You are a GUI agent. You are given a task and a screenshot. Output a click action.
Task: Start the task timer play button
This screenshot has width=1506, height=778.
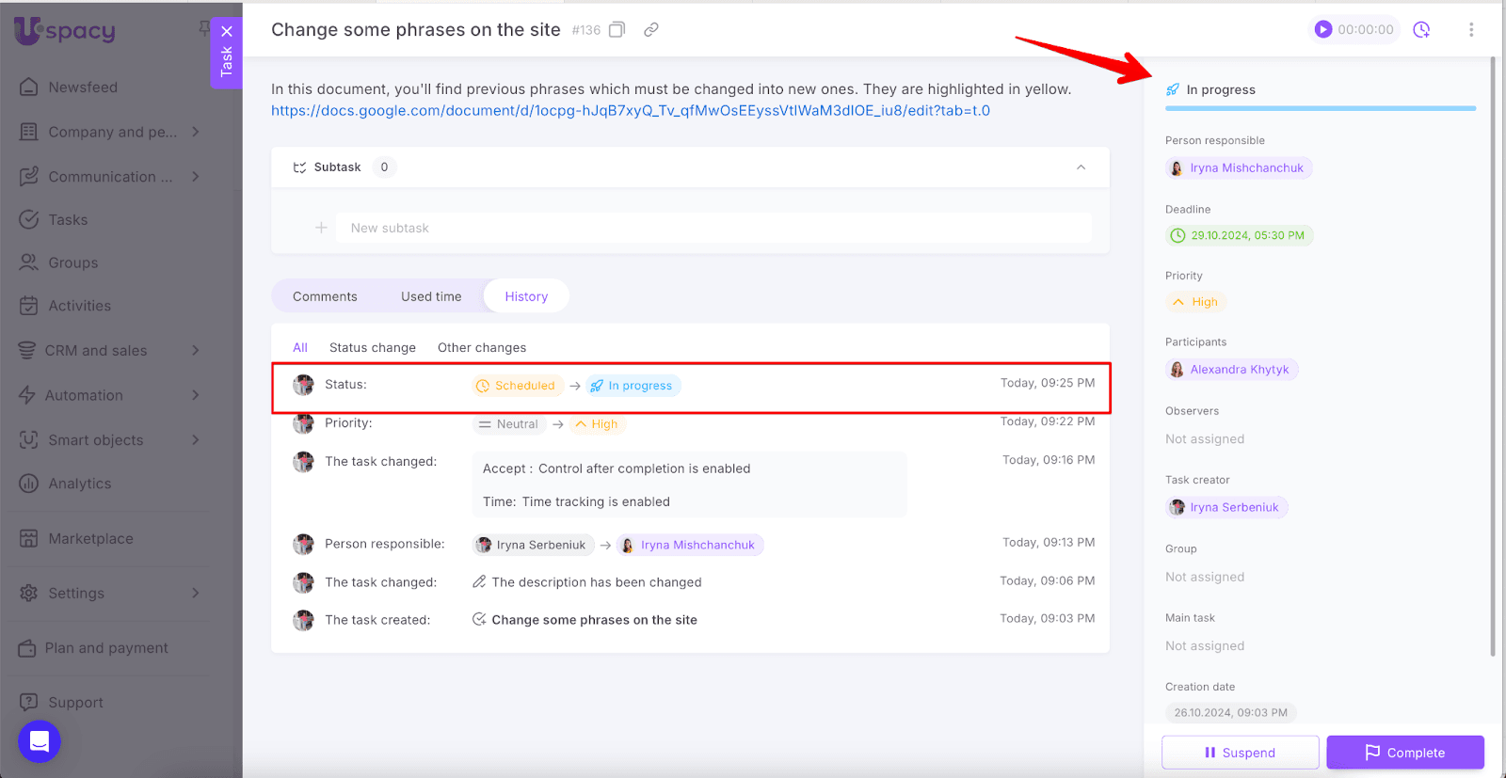click(x=1323, y=30)
